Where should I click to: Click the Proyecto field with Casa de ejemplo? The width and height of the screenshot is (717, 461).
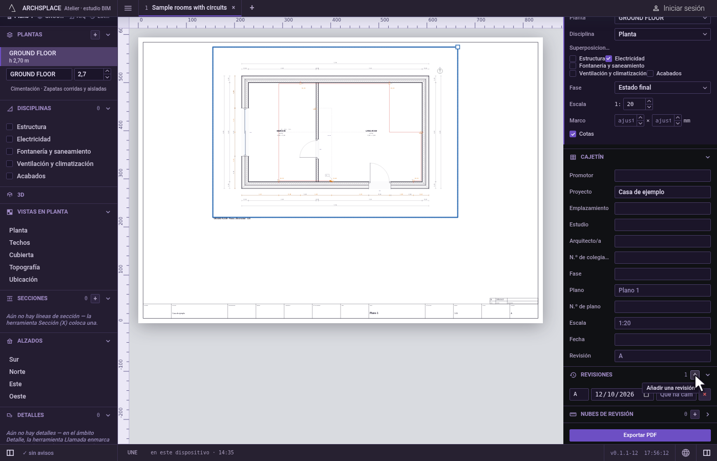663,192
